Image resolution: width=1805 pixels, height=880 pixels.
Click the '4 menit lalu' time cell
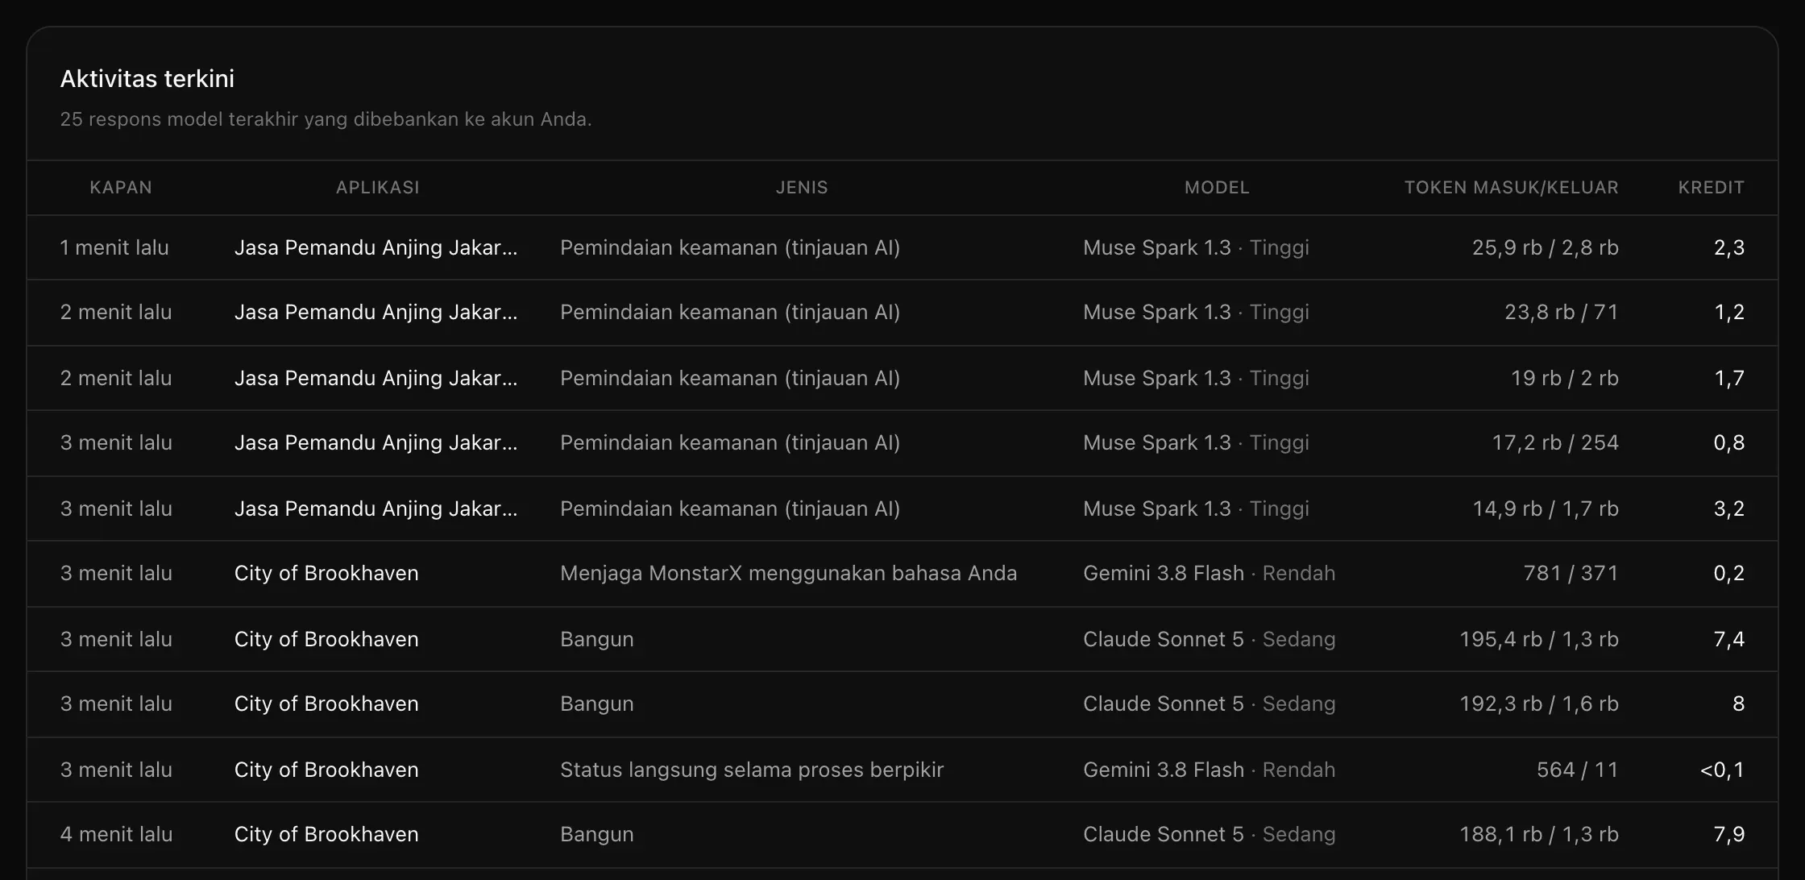[x=117, y=834]
